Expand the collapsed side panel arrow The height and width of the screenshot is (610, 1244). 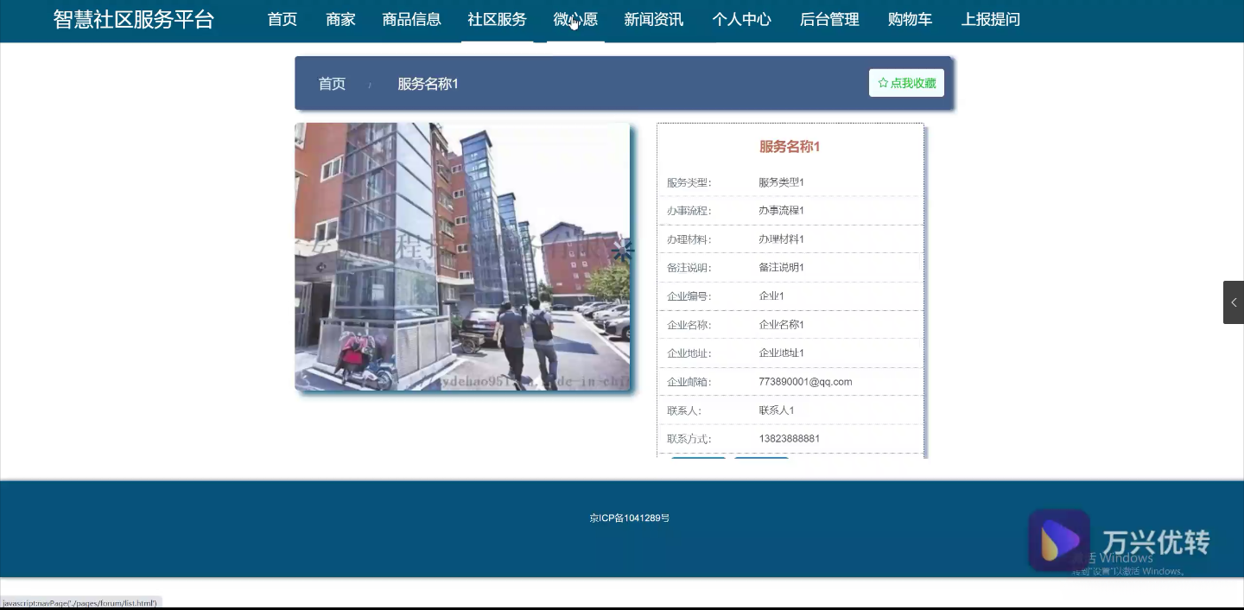pos(1233,302)
